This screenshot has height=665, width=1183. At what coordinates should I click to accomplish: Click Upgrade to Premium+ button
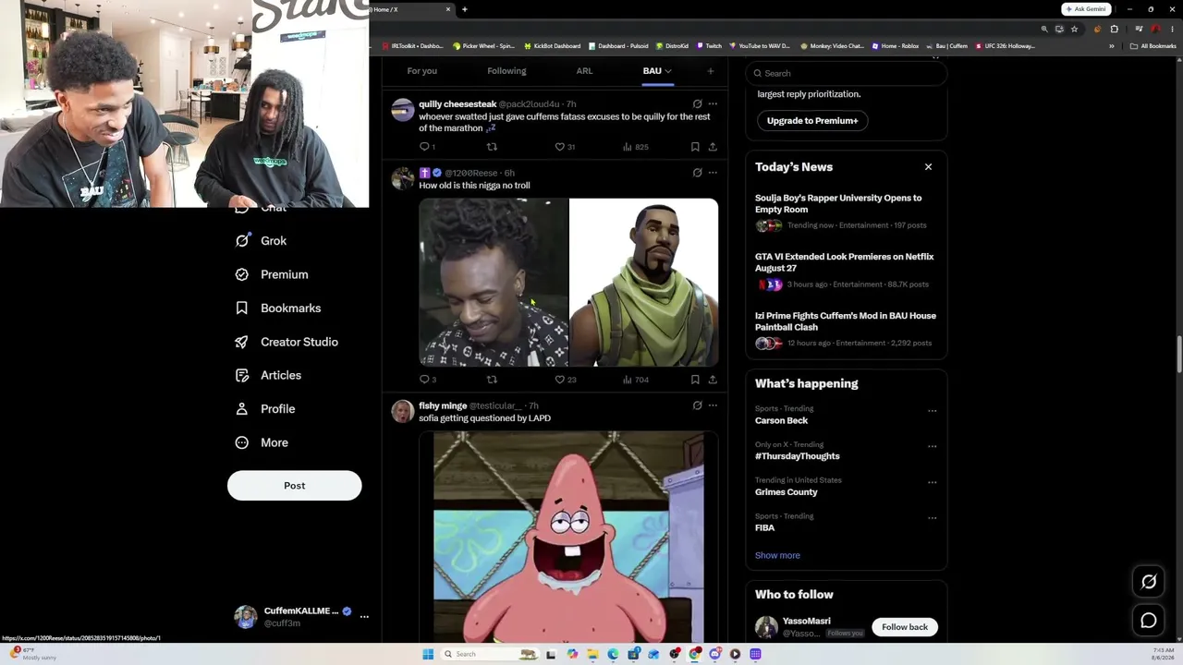812,121
